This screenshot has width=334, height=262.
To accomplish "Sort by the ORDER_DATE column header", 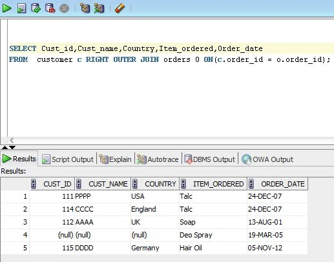I will pyautogui.click(x=278, y=184).
